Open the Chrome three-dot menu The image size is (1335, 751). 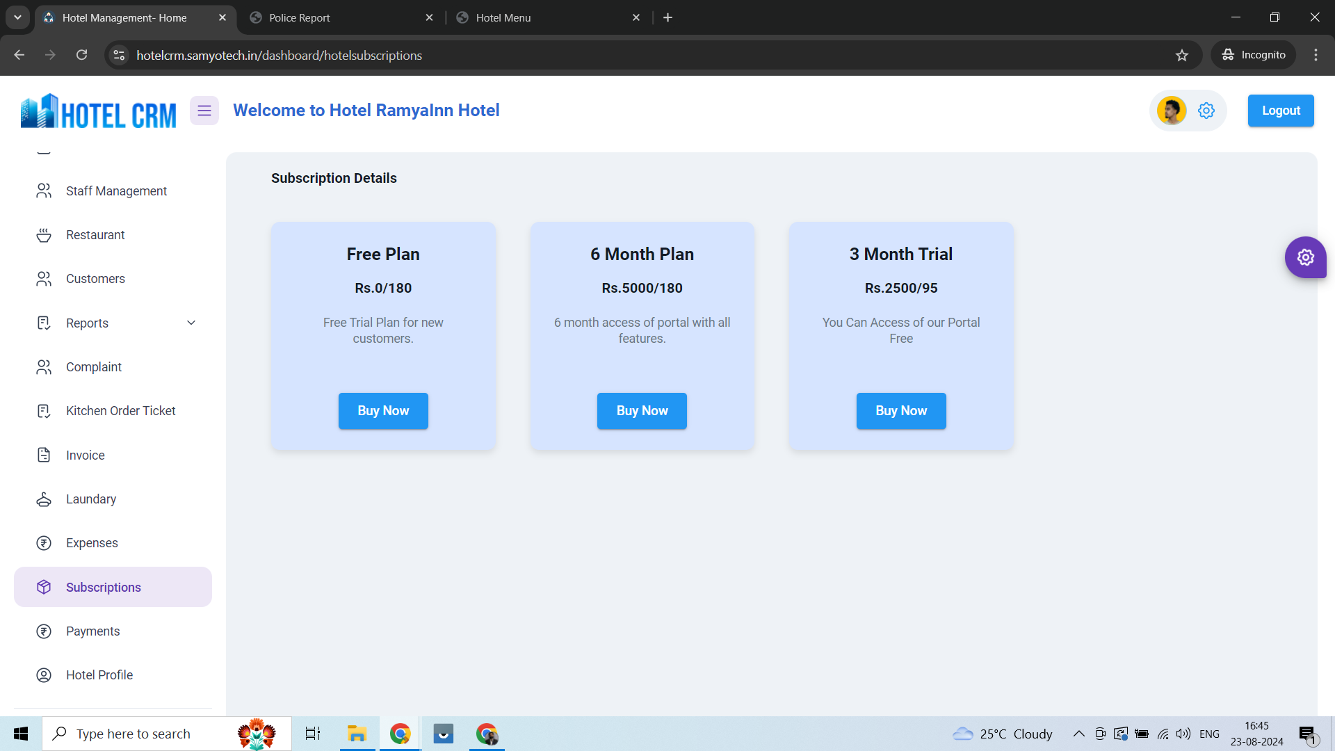pos(1316,55)
